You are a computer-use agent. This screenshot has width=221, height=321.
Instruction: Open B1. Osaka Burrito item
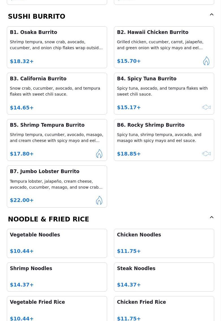57,47
